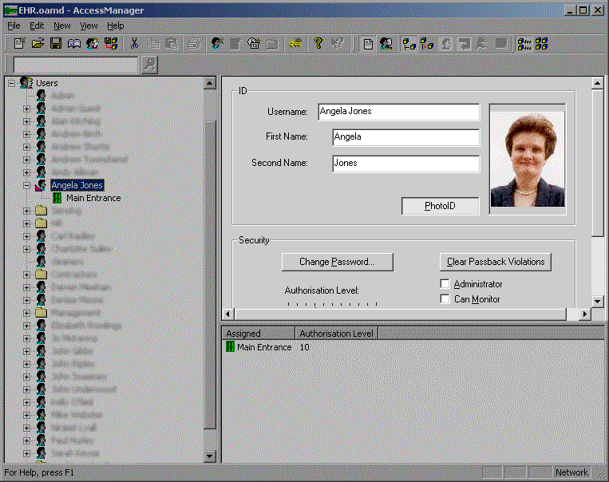This screenshot has width=609, height=482.
Task: Click the yellow key toolbar icon
Action: click(297, 44)
